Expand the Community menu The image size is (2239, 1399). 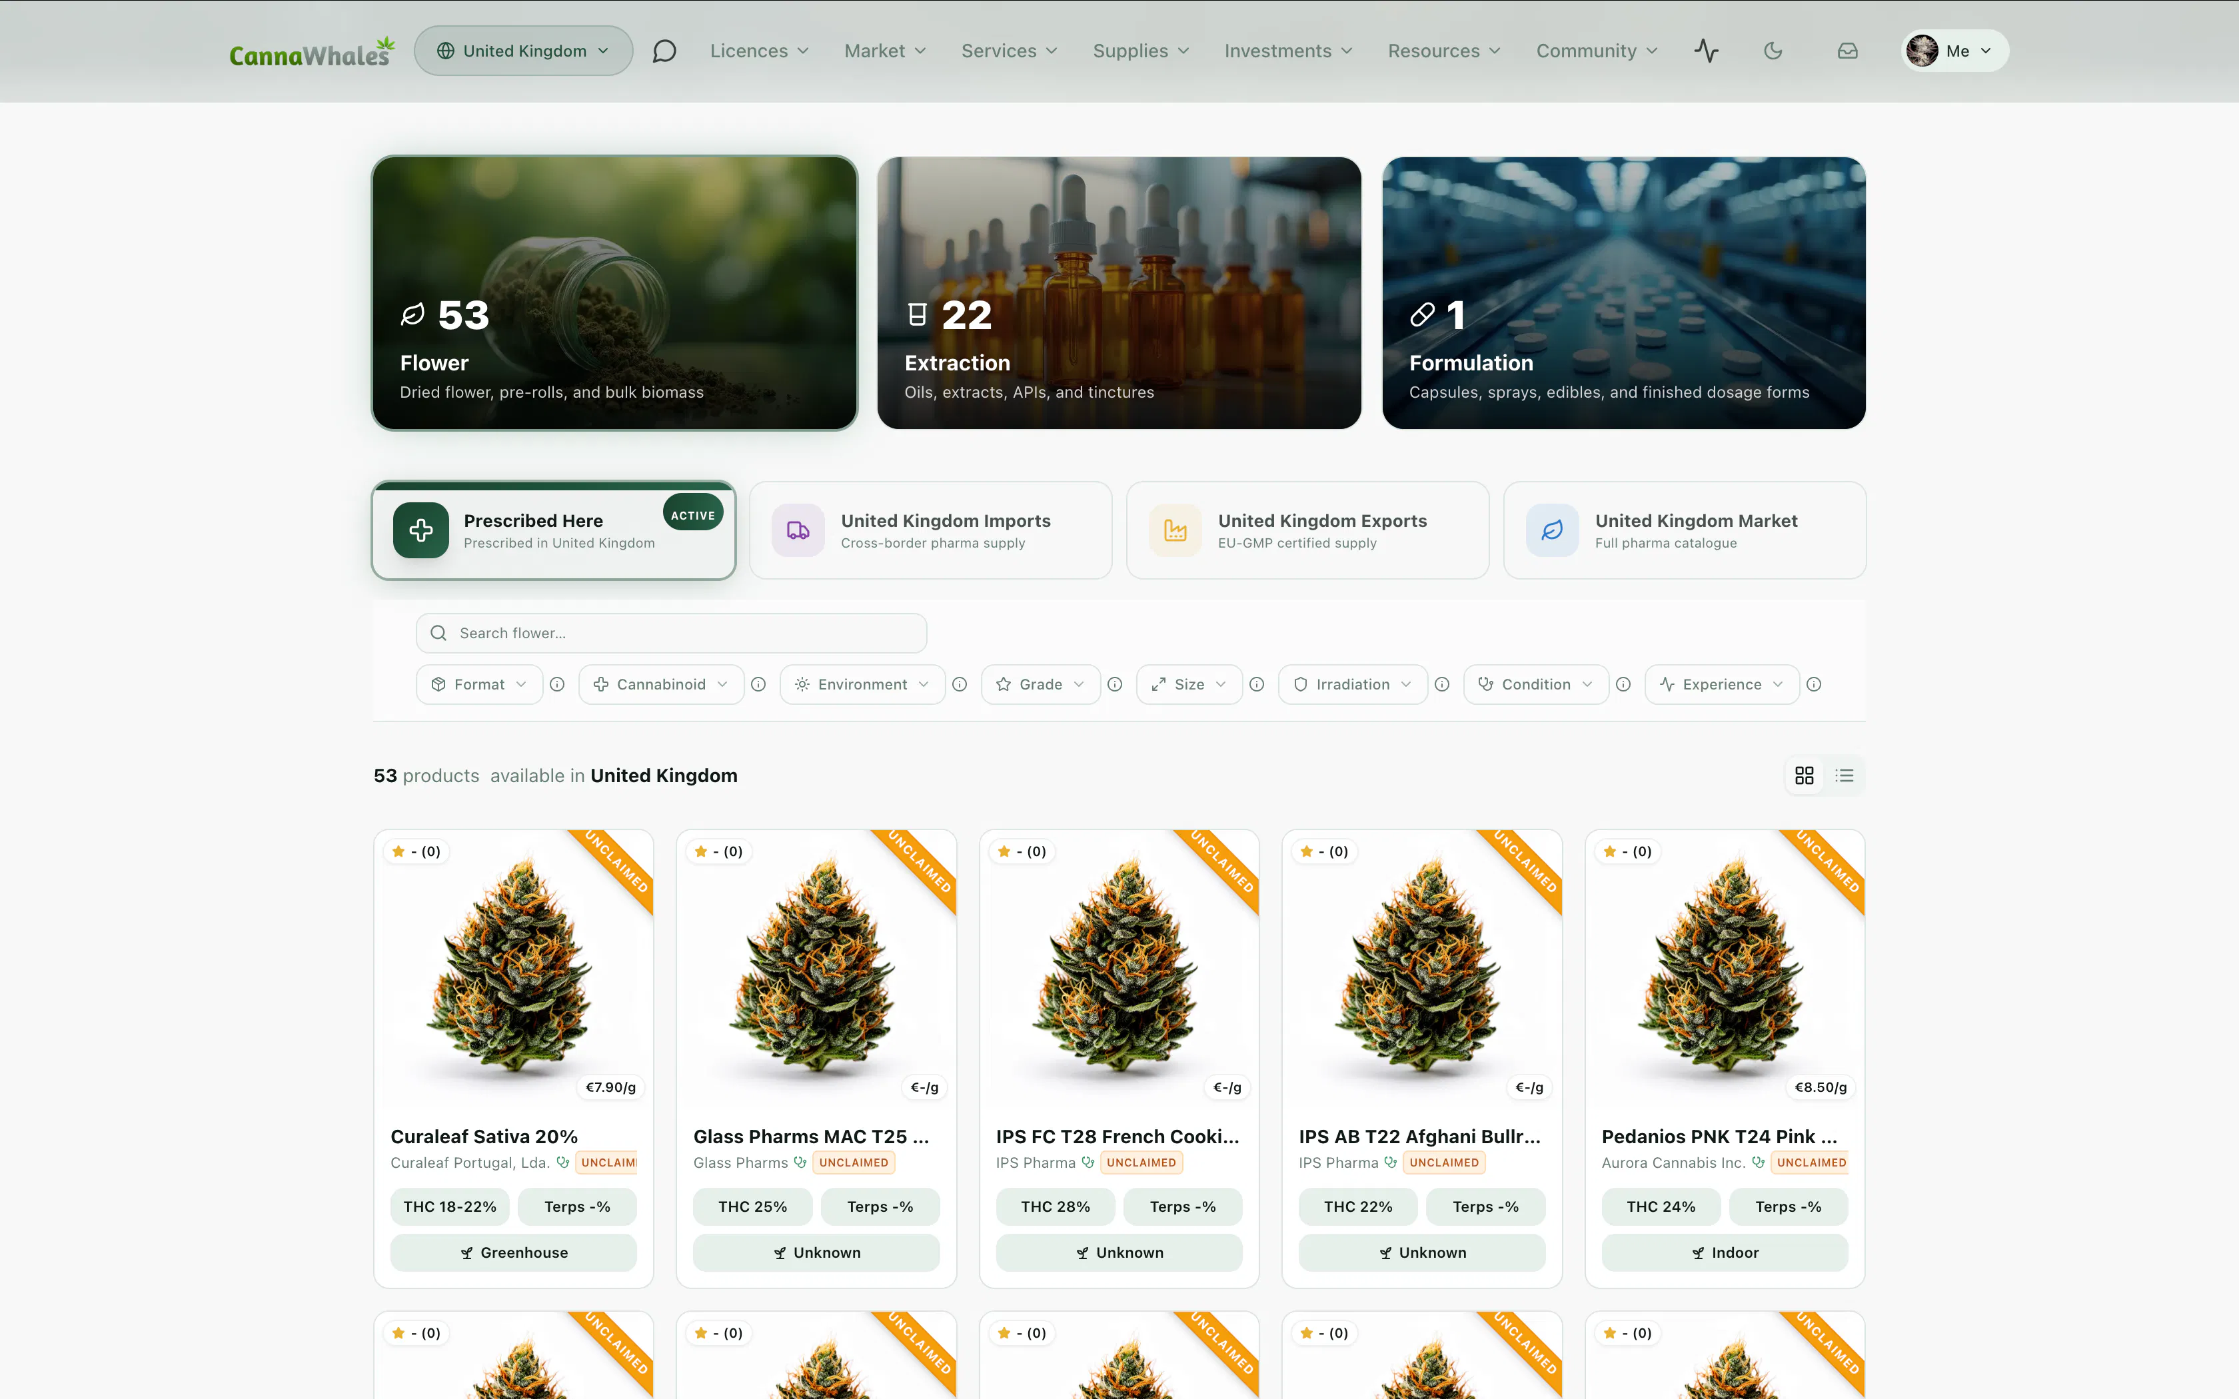1597,51
